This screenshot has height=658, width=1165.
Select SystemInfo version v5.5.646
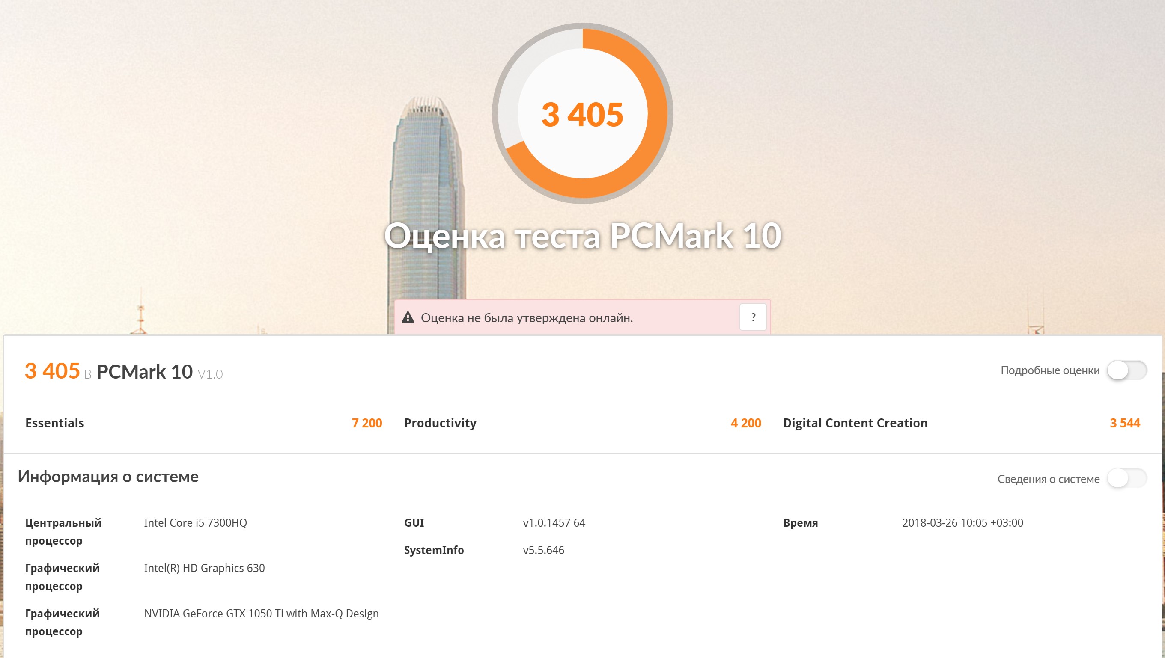click(x=544, y=550)
